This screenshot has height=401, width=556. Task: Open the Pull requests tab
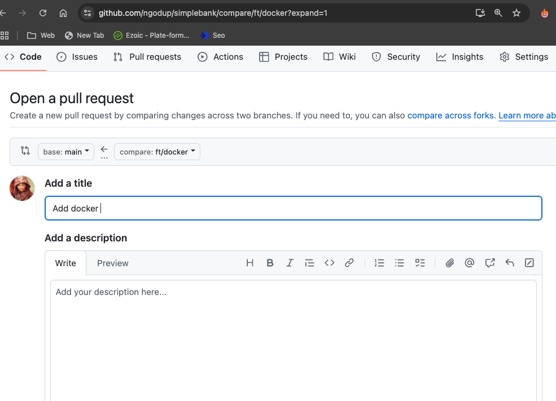coord(147,57)
